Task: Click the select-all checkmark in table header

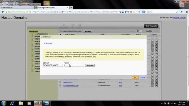Action: (x=60, y=35)
